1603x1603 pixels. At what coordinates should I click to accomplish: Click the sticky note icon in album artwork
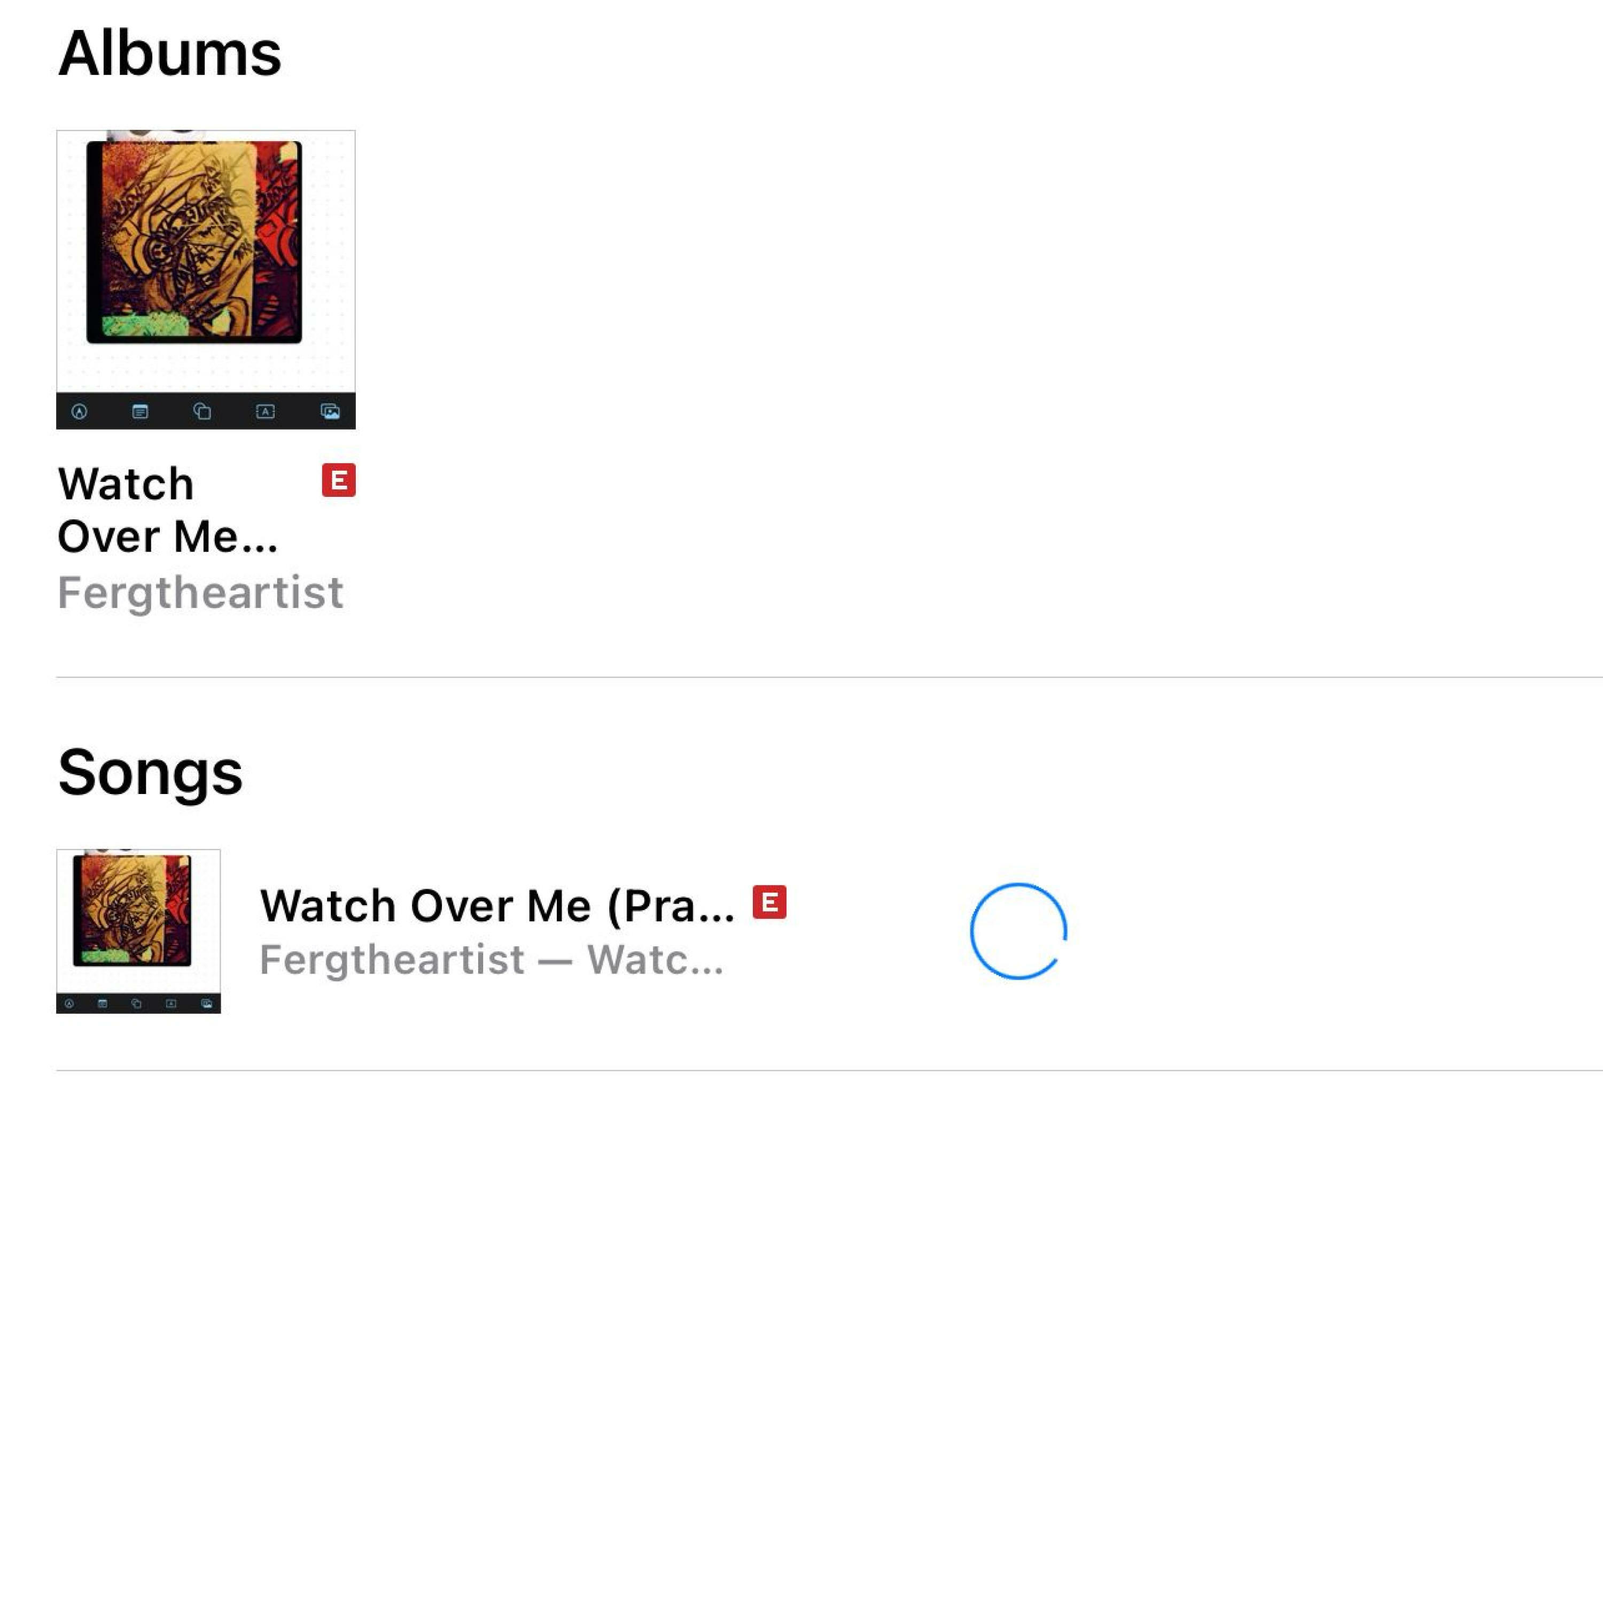[140, 411]
